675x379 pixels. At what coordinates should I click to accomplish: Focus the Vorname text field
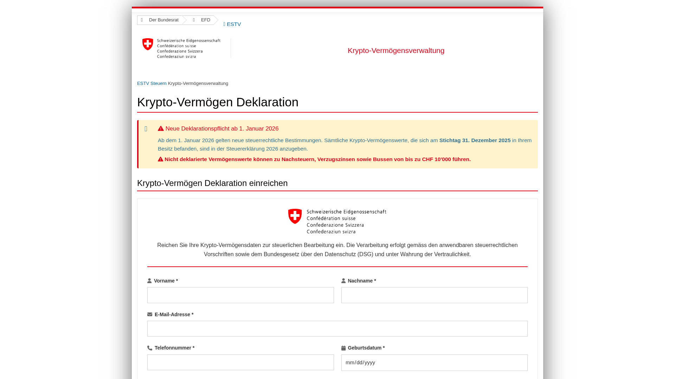240,295
